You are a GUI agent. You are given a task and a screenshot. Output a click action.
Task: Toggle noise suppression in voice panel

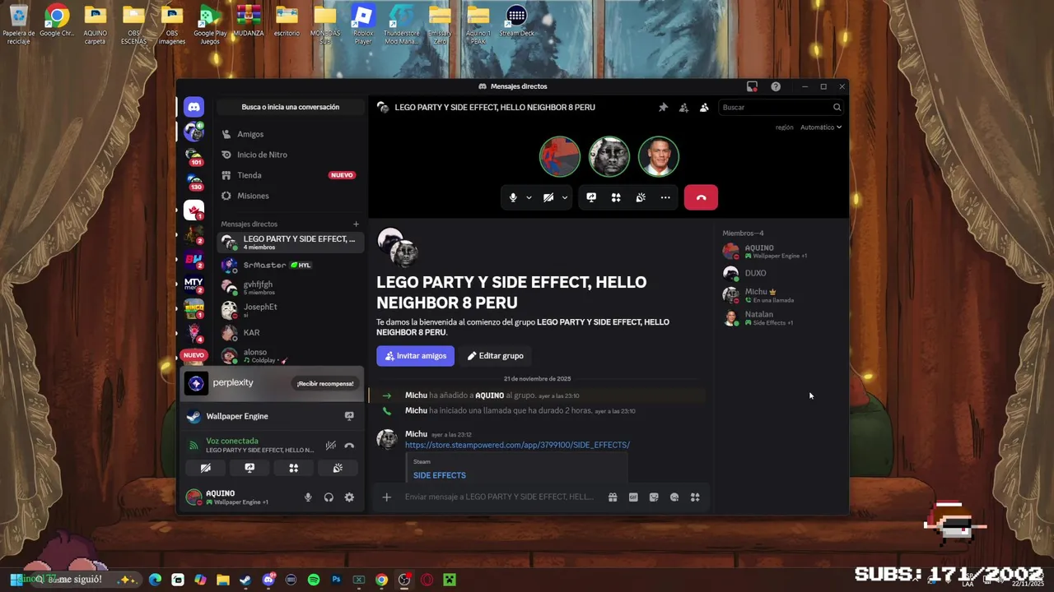click(330, 446)
